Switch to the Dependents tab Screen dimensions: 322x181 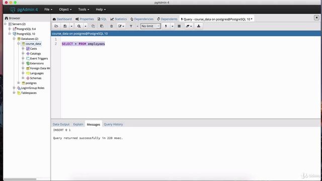pyautogui.click(x=167, y=19)
